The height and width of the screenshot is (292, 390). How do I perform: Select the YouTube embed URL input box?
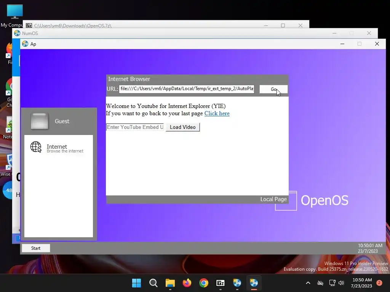(x=135, y=127)
